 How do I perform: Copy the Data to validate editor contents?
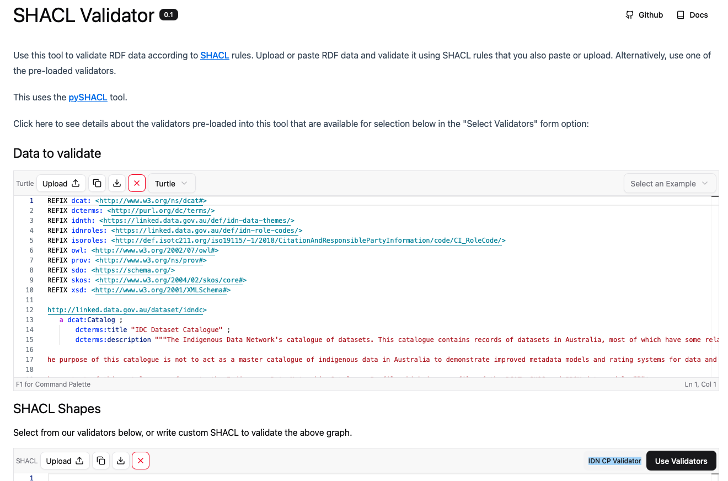point(97,183)
